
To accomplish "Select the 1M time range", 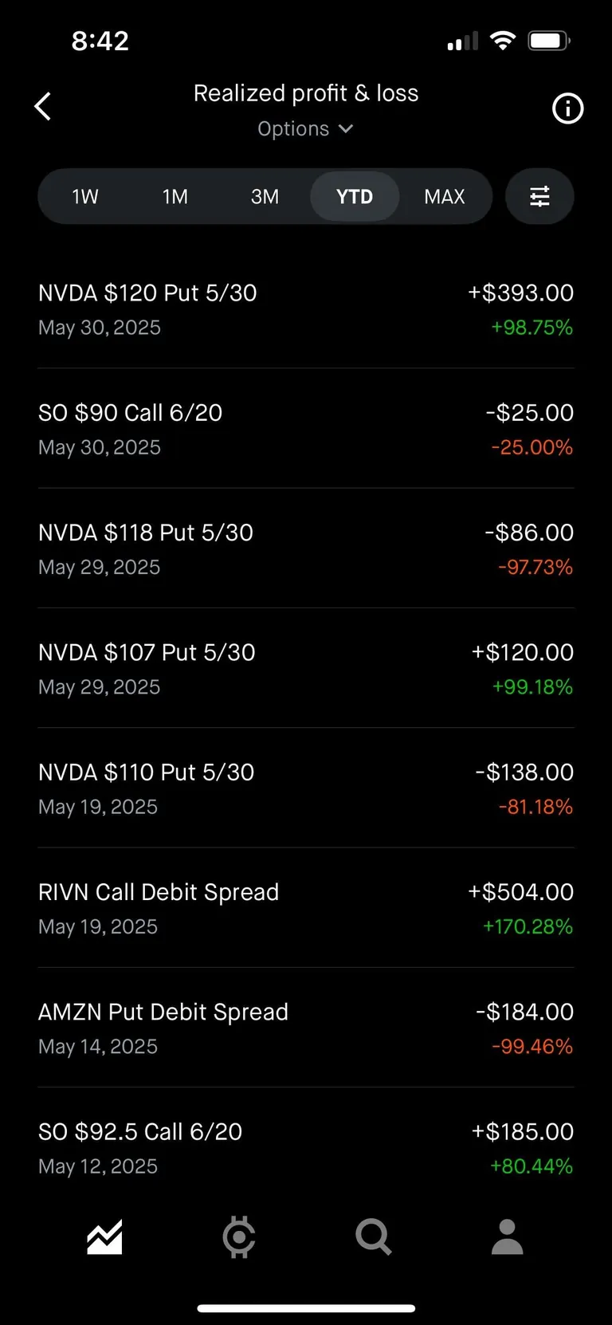I will [175, 196].
